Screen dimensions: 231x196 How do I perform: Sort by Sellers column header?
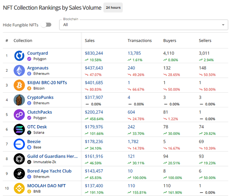point(205,40)
